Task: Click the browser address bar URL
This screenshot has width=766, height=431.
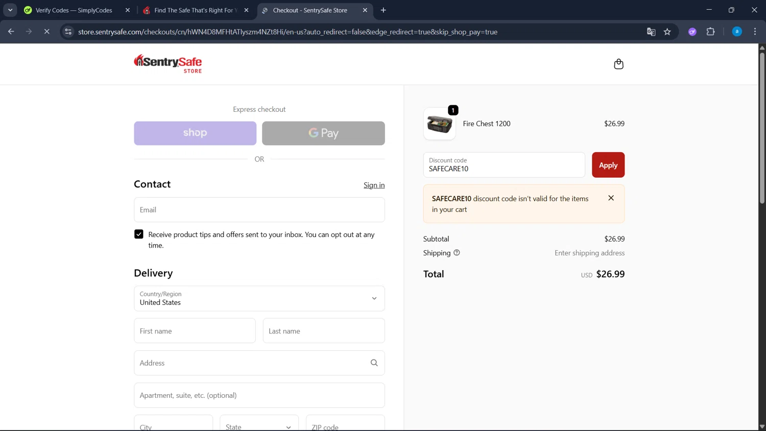Action: click(288, 32)
